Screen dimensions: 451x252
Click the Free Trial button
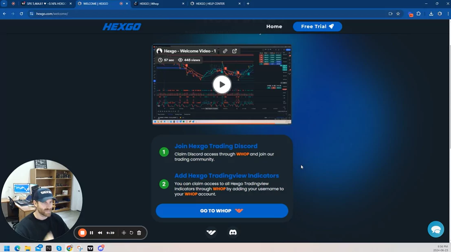tap(317, 26)
